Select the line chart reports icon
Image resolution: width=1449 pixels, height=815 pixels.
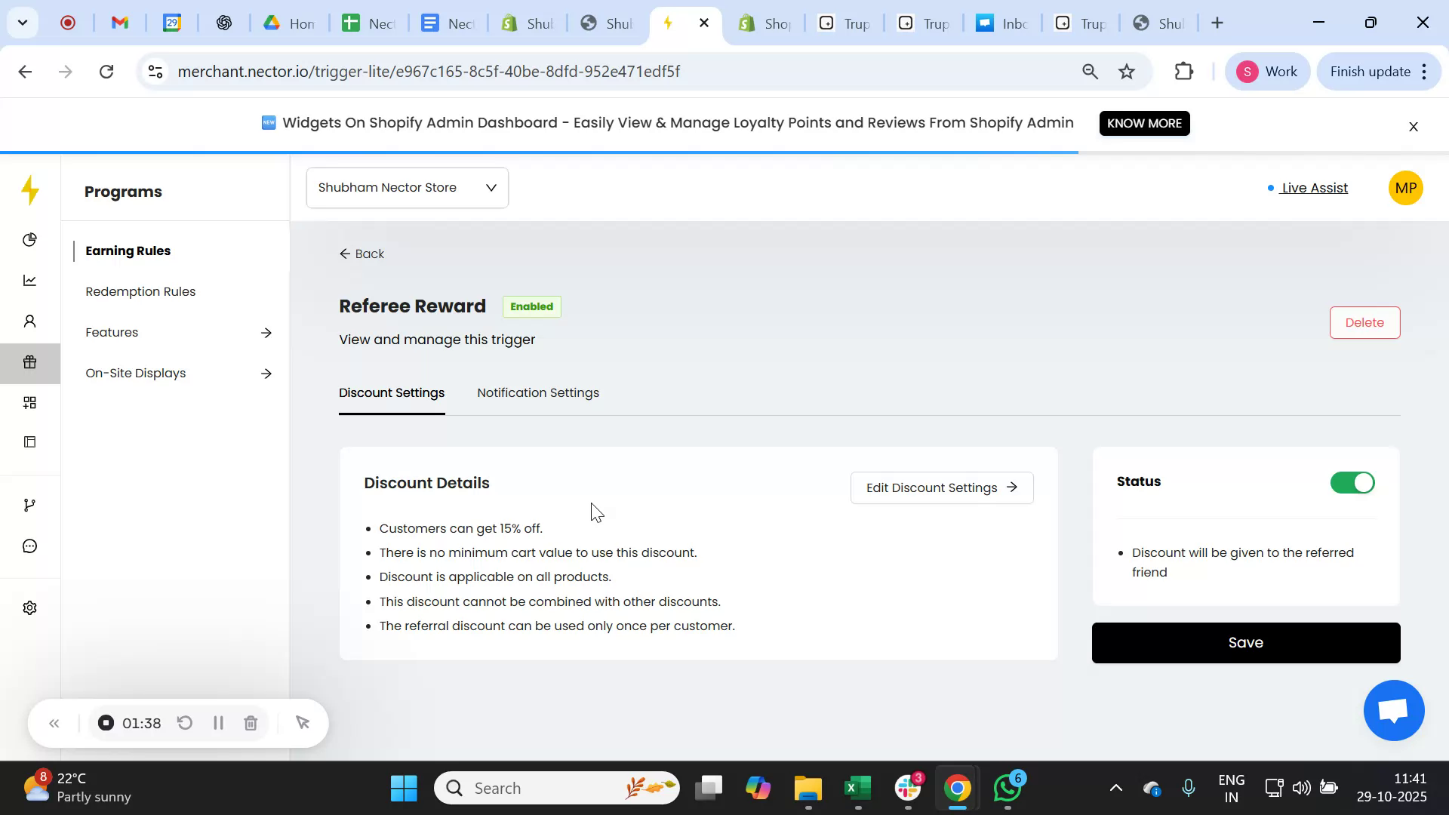30,280
